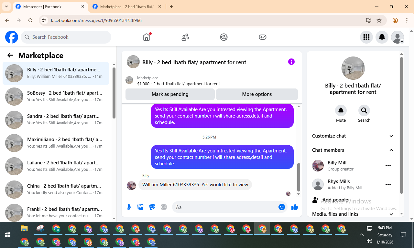Open the Windows notification center
The image size is (414, 248).
(403, 235)
